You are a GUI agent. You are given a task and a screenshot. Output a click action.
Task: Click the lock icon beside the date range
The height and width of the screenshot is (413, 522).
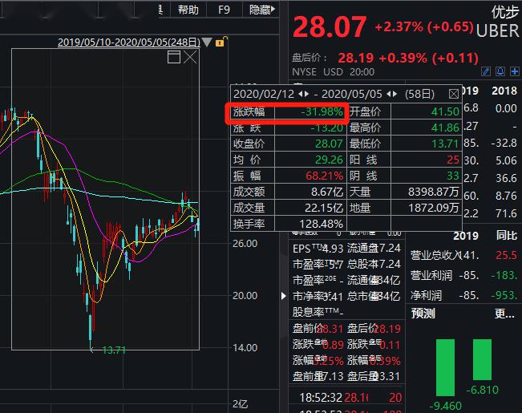point(221,42)
